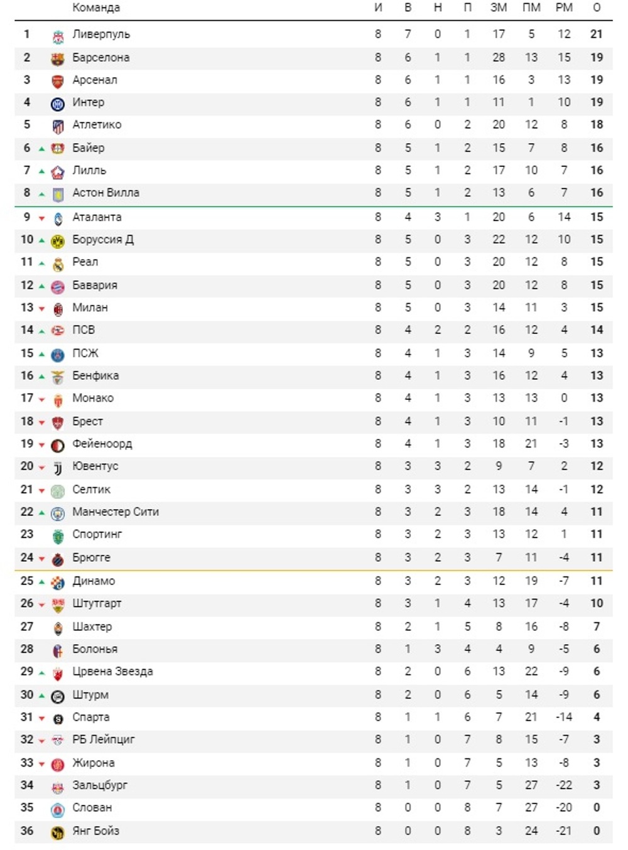
Task: Click the Borussia Dortmund crest icon
Action: pyautogui.click(x=58, y=242)
